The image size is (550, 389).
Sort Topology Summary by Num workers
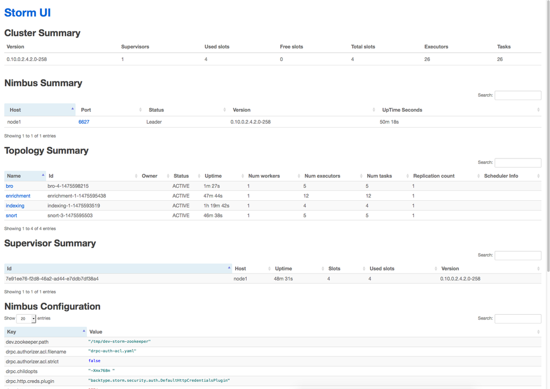tap(264, 176)
